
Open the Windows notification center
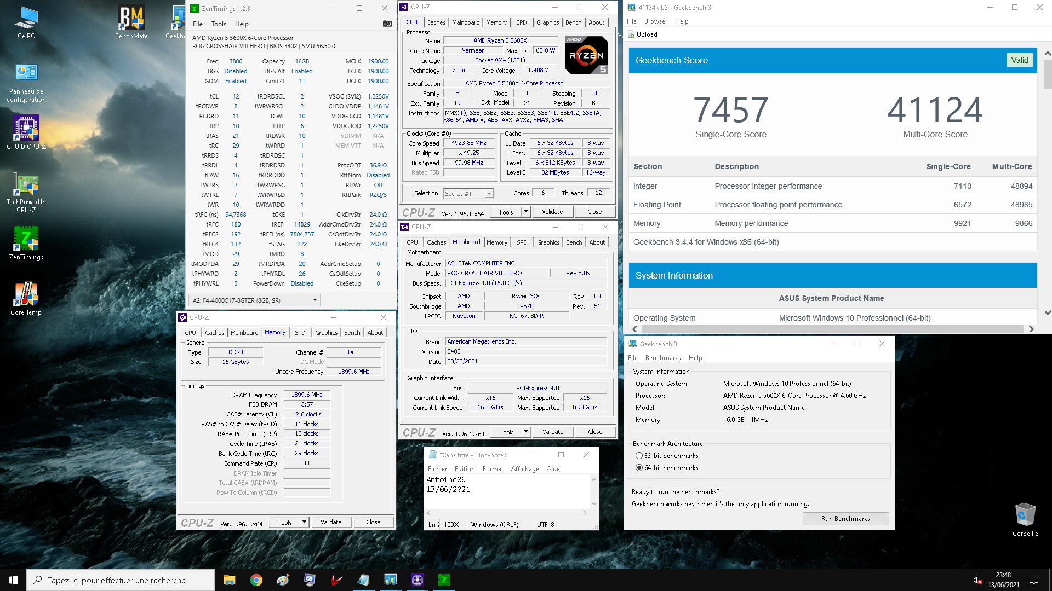pyautogui.click(x=1034, y=580)
